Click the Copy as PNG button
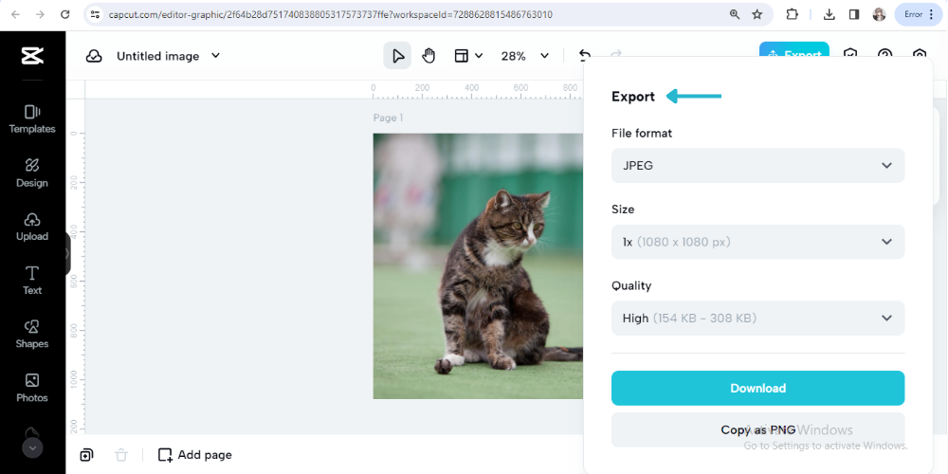 [x=757, y=429]
